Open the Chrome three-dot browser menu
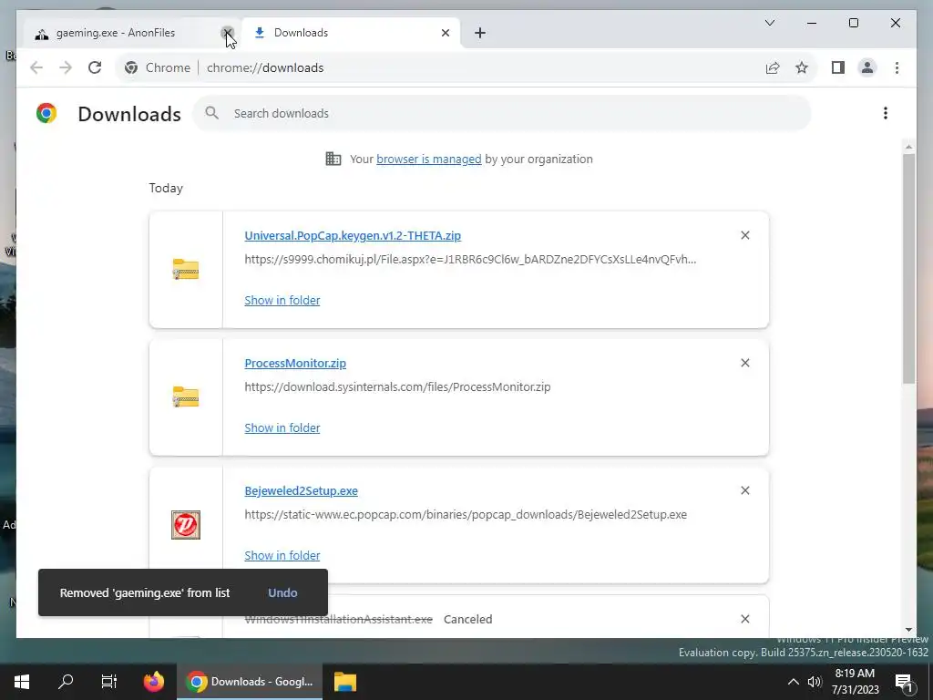This screenshot has height=700, width=933. tap(897, 67)
